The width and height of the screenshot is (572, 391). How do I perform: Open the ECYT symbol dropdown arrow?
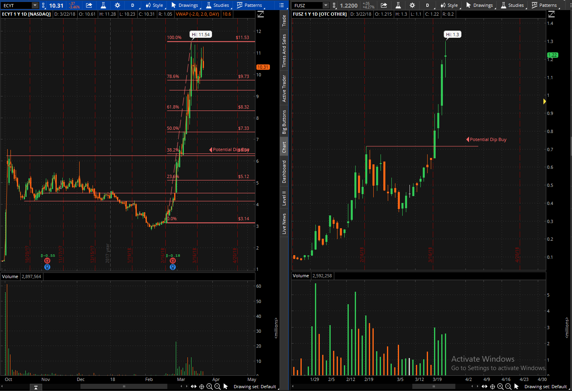[x=35, y=5]
